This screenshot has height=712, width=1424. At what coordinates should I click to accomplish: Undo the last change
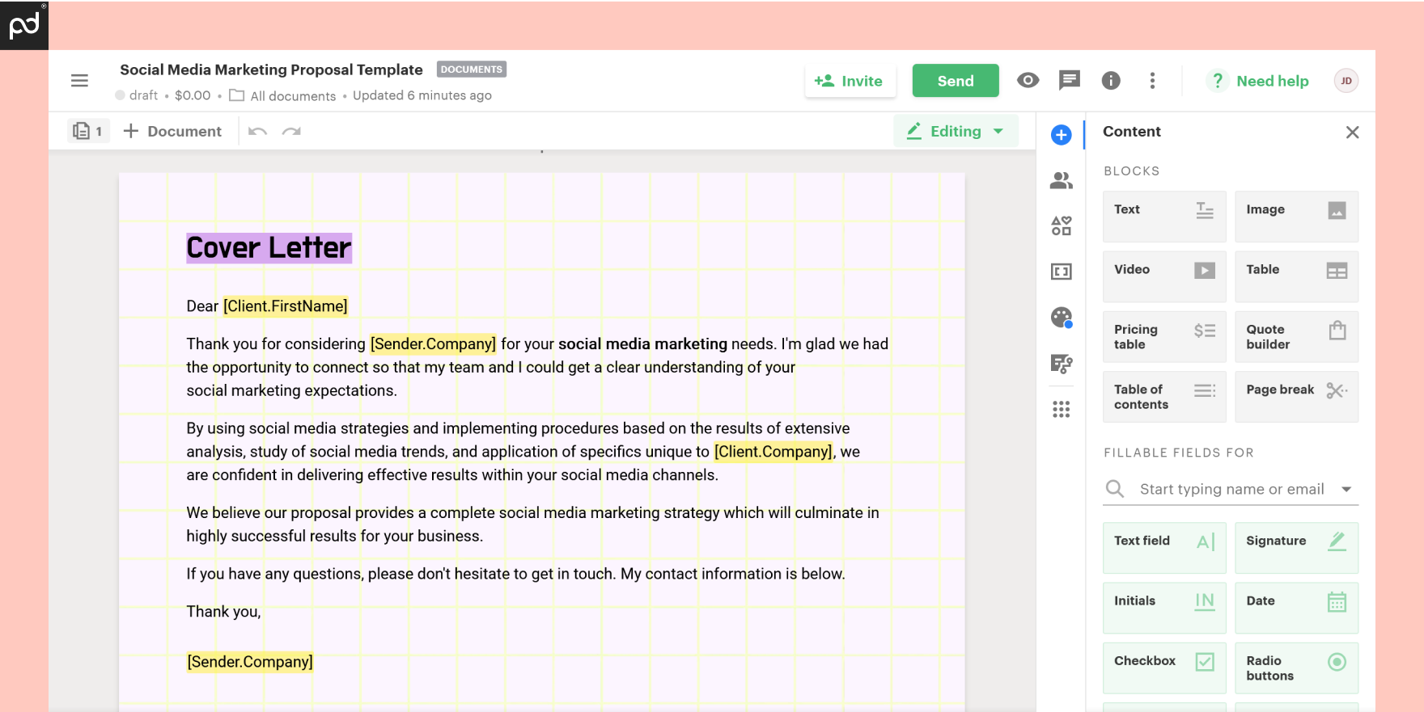pos(257,132)
